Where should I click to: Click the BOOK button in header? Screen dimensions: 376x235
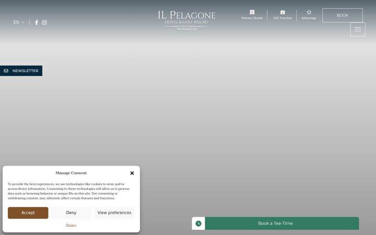tap(343, 15)
